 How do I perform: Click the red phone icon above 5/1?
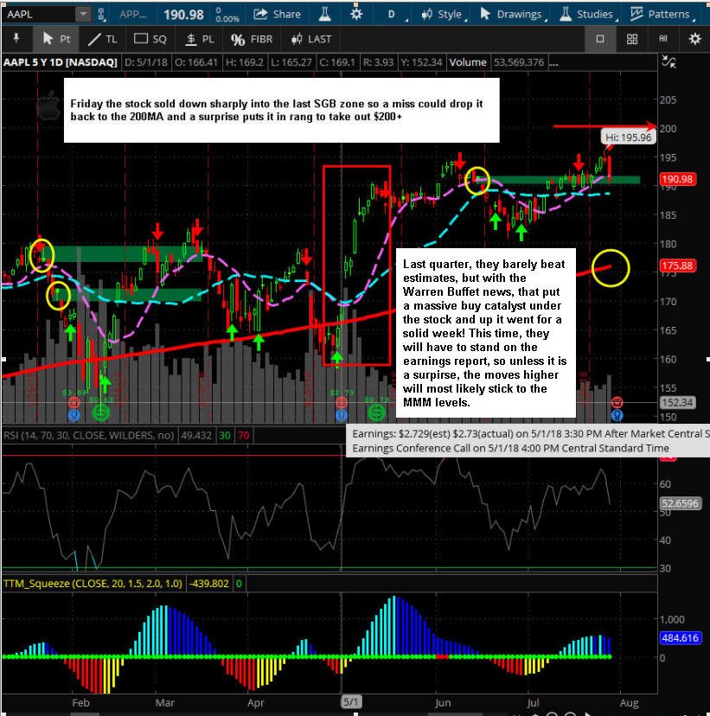click(342, 402)
